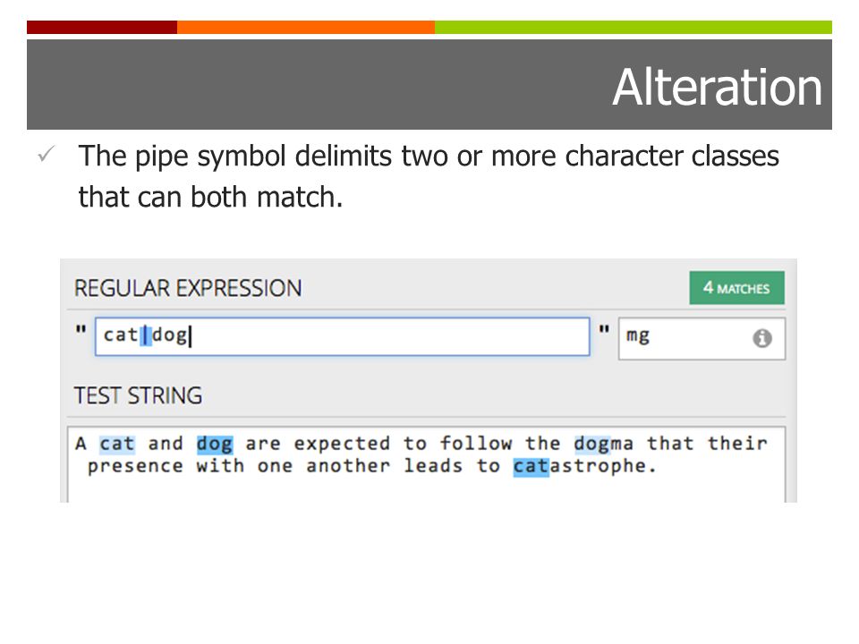Click the 4 Matches green badge
The height and width of the screenshot is (644, 859).
coord(736,287)
